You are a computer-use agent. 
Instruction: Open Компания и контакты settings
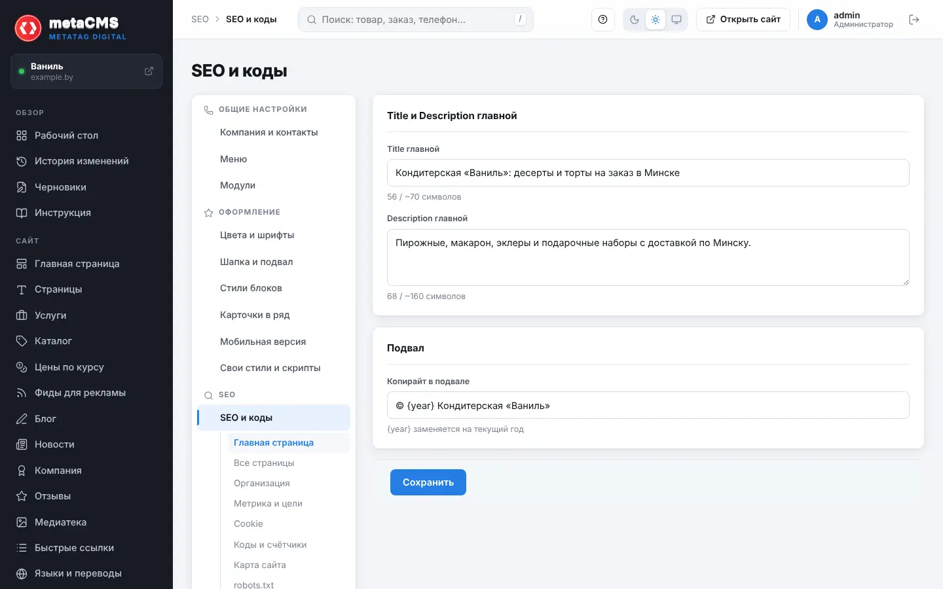click(x=274, y=132)
